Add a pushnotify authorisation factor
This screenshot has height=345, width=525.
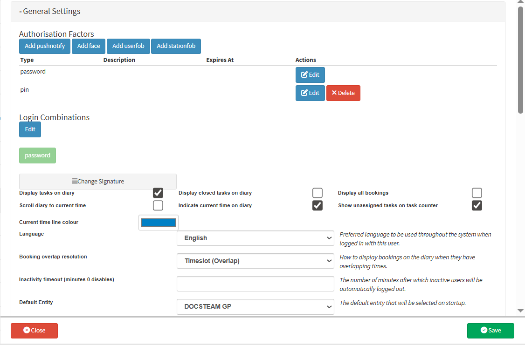point(45,46)
